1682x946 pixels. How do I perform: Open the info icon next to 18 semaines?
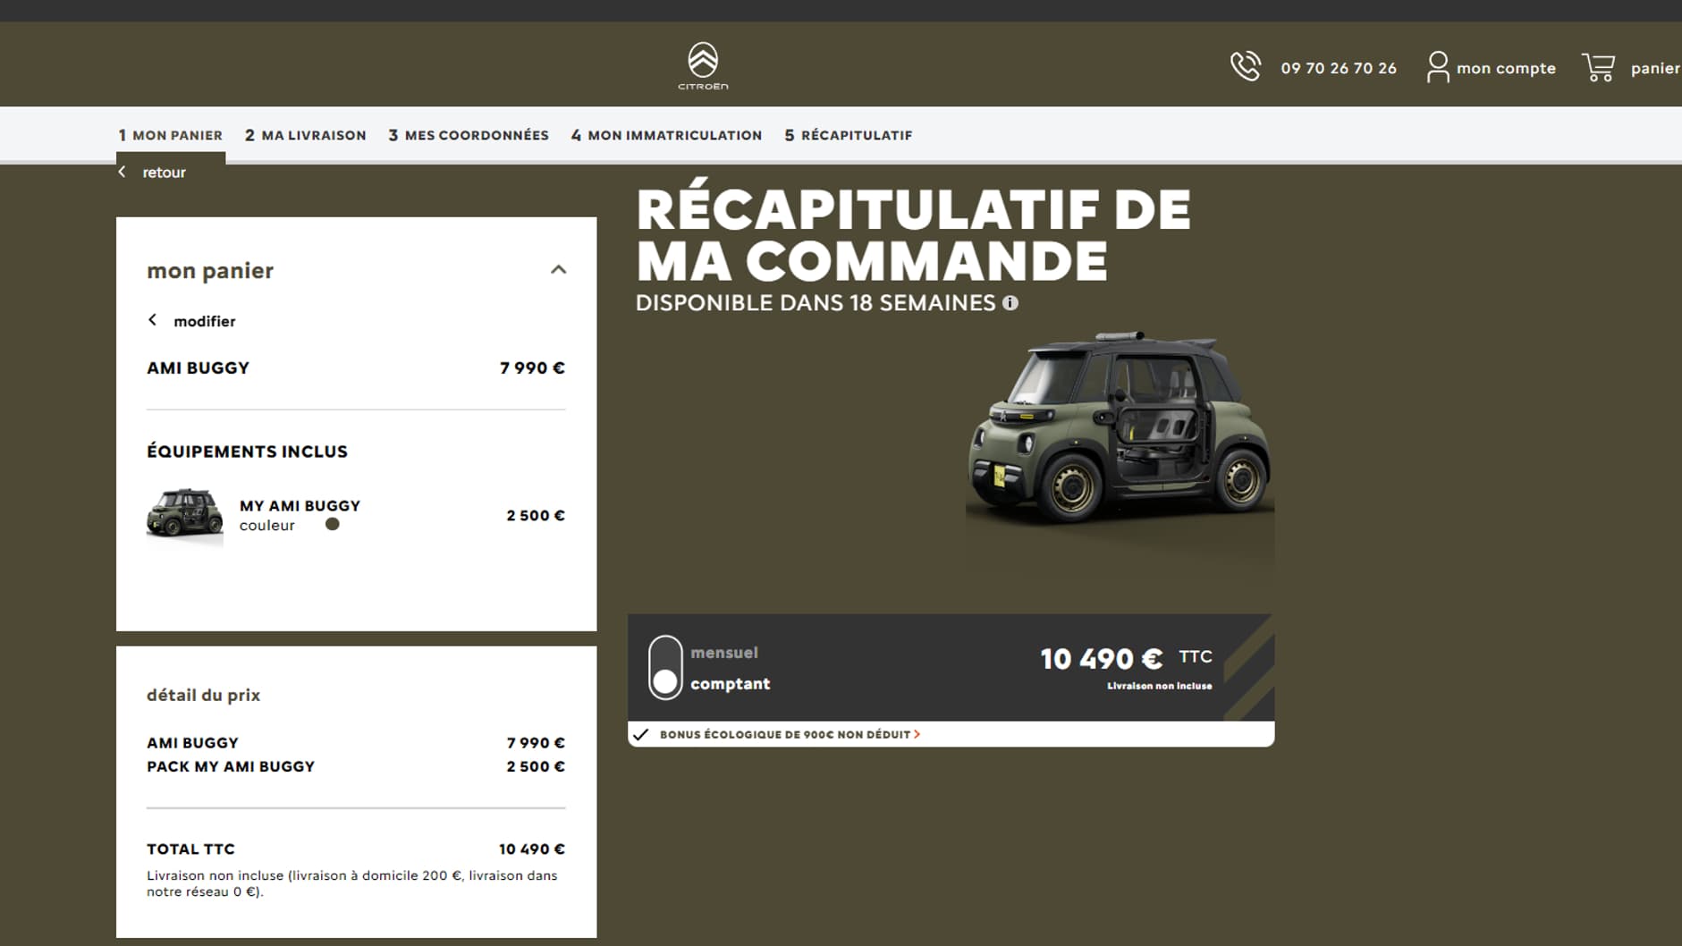(x=1010, y=303)
